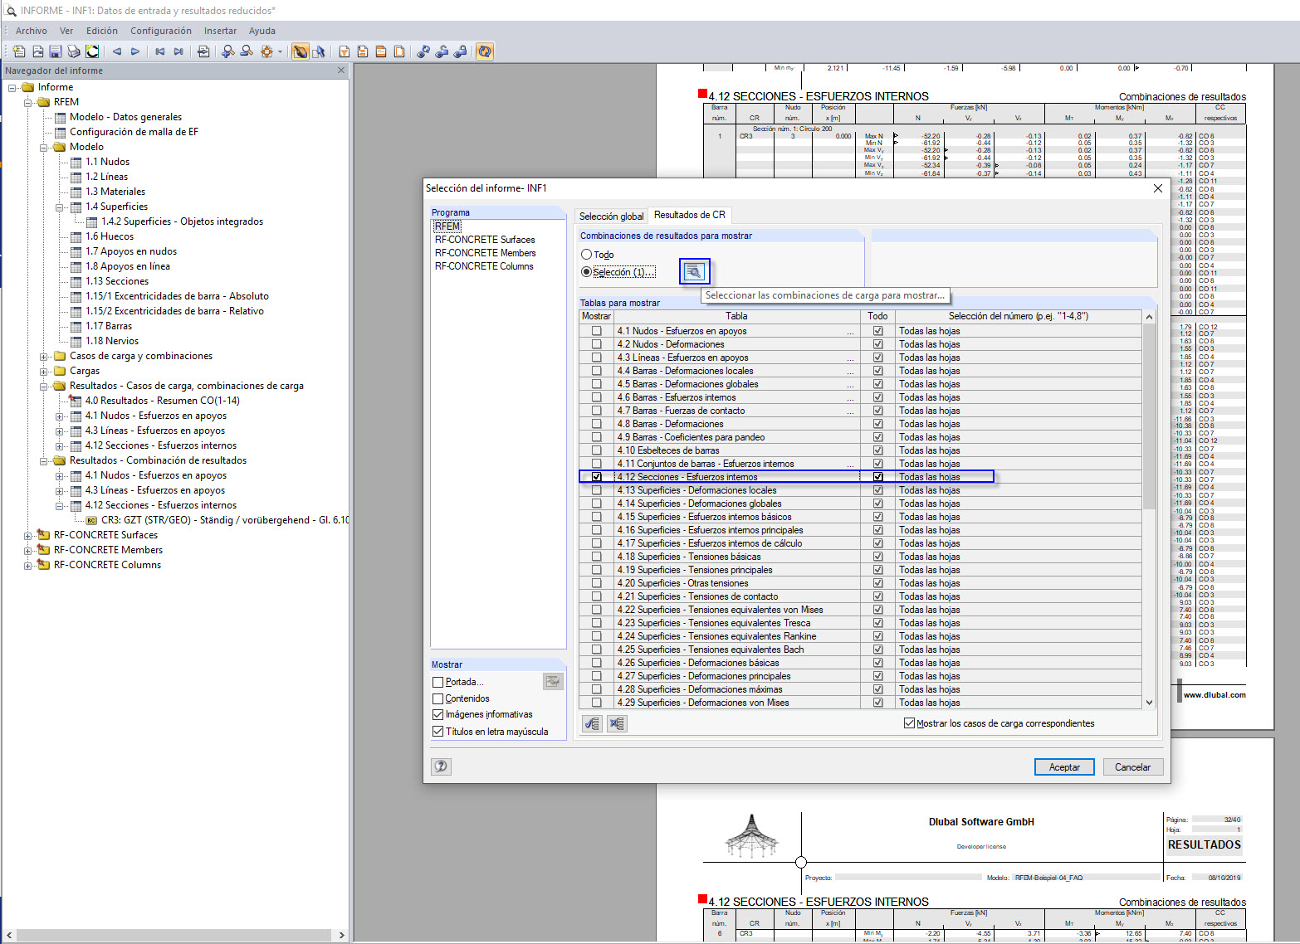Check Mostrar box for 4.1 Nudos row
The height and width of the screenshot is (944, 1300).
596,331
